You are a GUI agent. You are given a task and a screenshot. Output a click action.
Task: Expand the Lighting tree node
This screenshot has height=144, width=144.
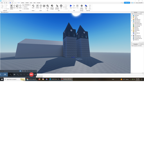pyautogui.click(x=132, y=18)
